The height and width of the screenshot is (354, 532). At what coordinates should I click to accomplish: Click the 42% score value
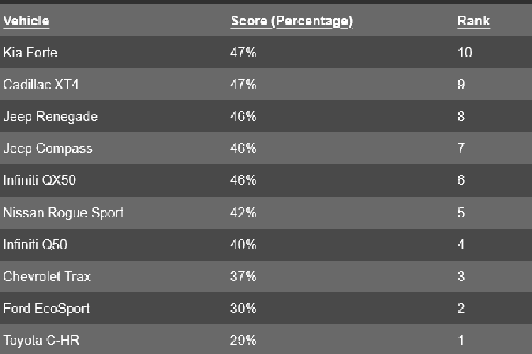coord(243,212)
